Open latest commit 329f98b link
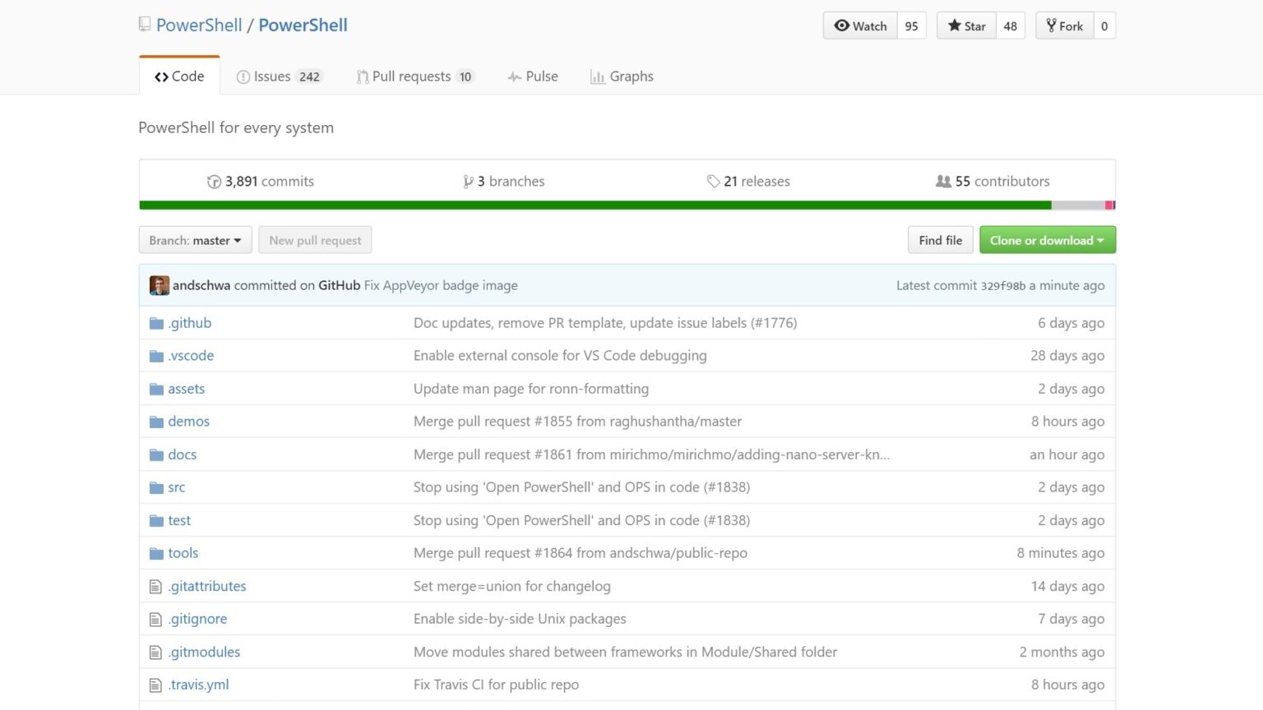1263x710 pixels. click(1002, 286)
